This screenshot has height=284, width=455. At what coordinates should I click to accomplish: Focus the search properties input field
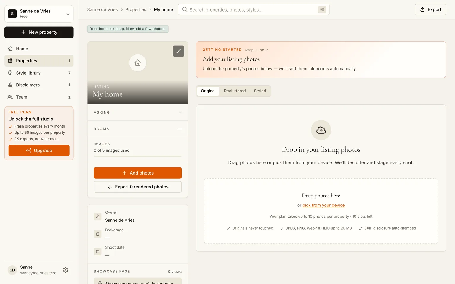pyautogui.click(x=254, y=9)
